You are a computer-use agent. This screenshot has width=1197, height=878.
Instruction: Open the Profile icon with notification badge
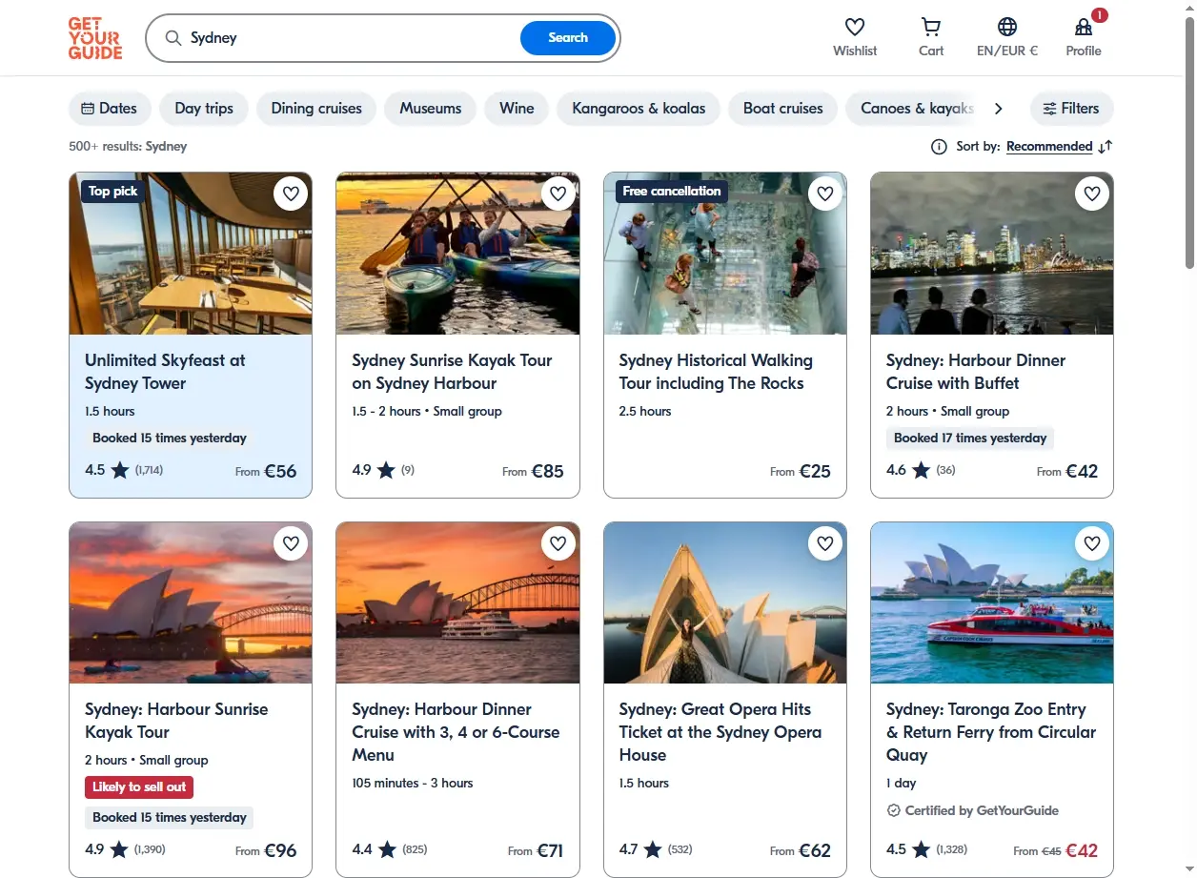click(1084, 27)
